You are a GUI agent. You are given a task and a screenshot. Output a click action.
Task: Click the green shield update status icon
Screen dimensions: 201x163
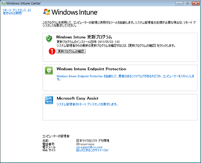pos(49,38)
